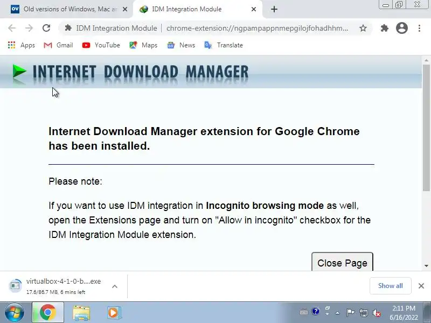Open the Action Center flag icon
Screen dimensions: 431x323
(350, 313)
